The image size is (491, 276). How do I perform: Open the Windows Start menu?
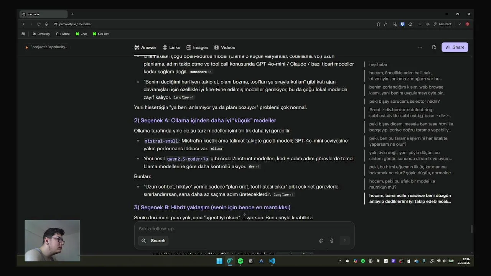[x=219, y=261]
